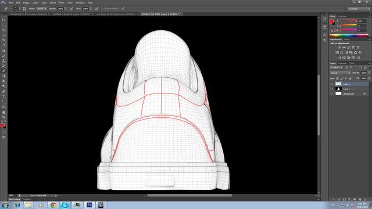Image resolution: width=372 pixels, height=209 pixels.
Task: Select the Move tool
Action: [3, 20]
